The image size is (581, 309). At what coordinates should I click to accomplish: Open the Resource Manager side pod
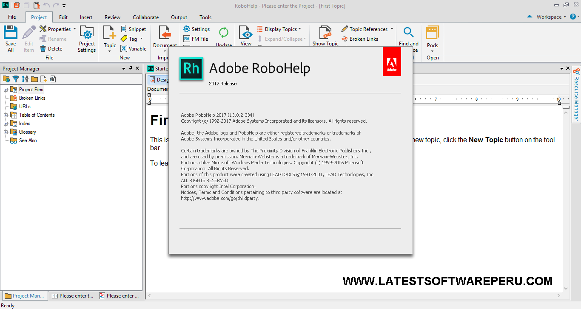tap(576, 95)
